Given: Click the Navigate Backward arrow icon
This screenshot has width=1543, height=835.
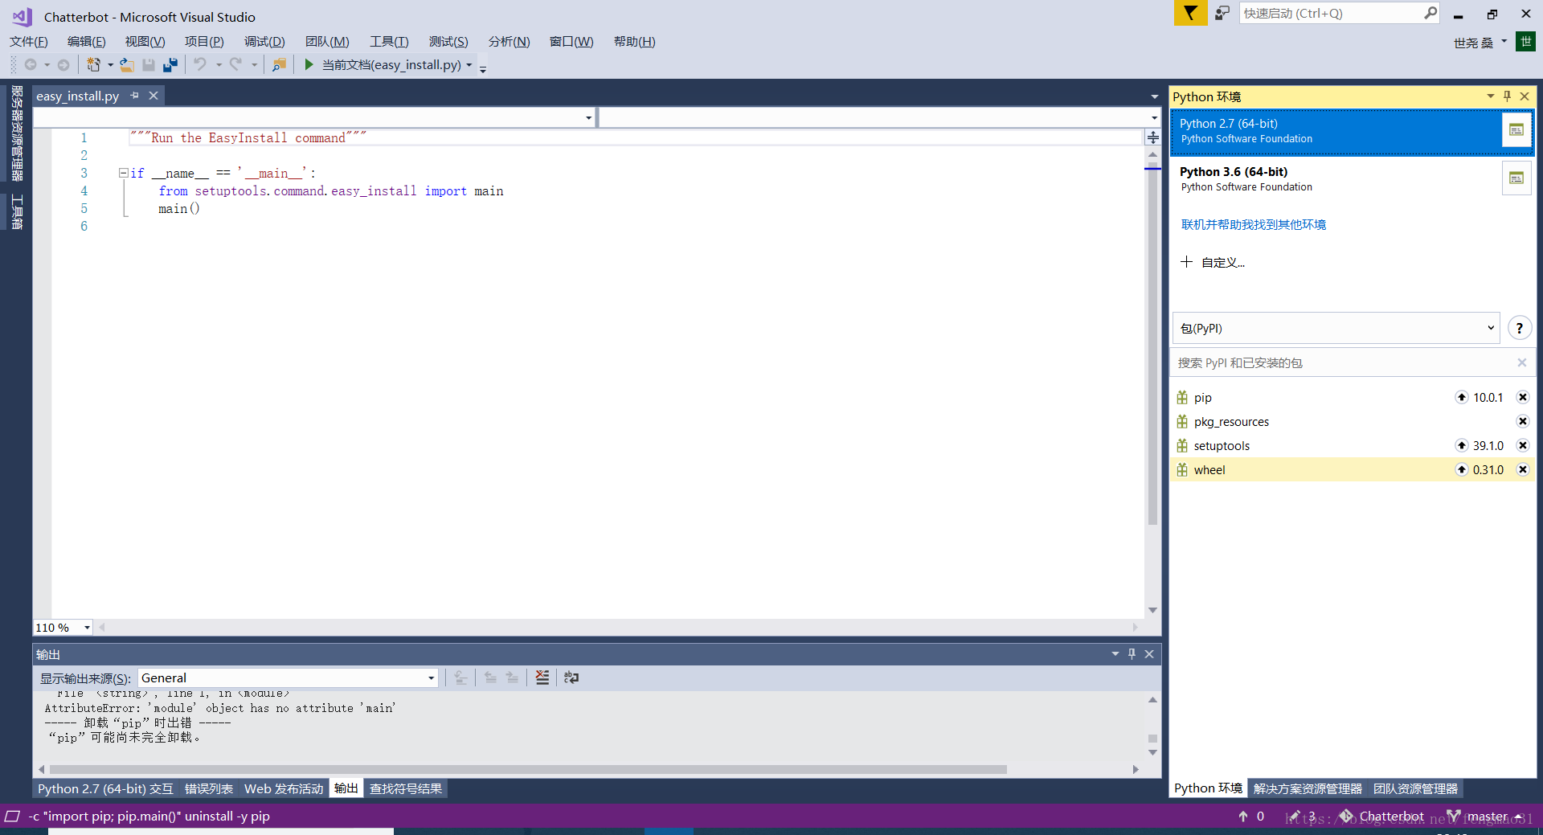Looking at the screenshot, I should point(31,65).
